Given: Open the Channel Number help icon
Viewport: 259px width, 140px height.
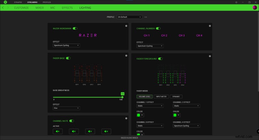Looking at the screenshot, I should point(210,26).
